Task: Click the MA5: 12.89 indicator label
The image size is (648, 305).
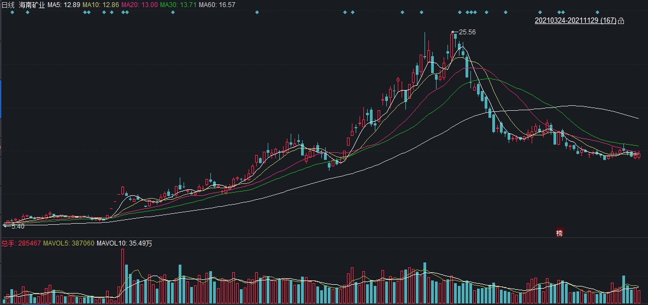Action: [x=63, y=5]
